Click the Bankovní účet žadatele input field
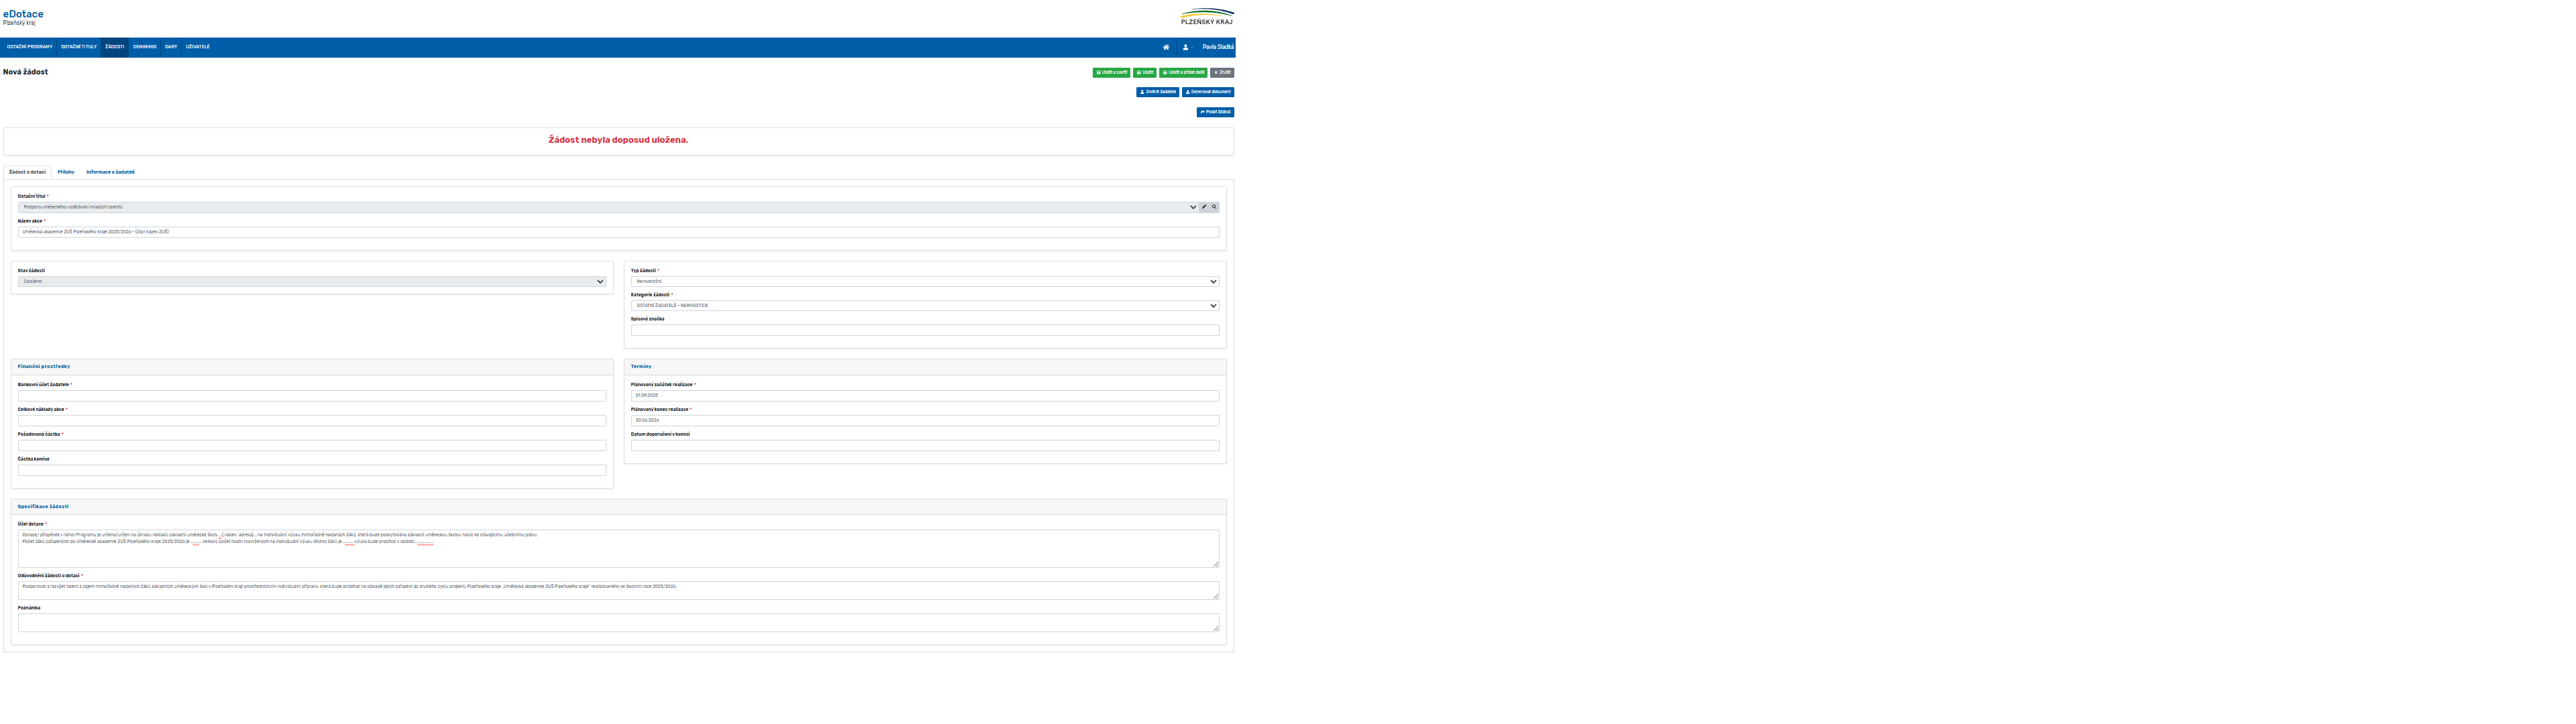The height and width of the screenshot is (724, 2576). coord(312,396)
